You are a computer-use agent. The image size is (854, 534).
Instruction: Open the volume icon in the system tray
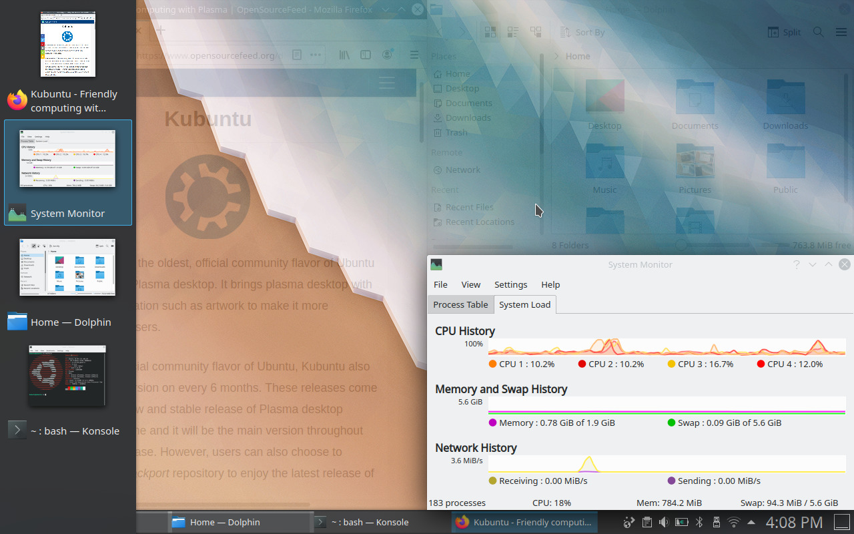coord(663,522)
